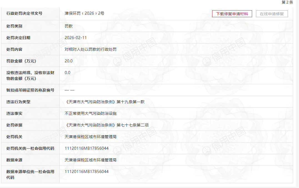Click the confiscated amount value 0.0
The image size is (299, 188).
click(67, 73)
